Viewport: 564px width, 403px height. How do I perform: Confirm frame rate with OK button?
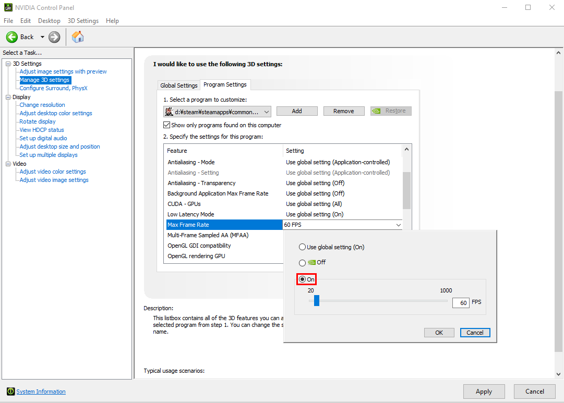click(439, 333)
